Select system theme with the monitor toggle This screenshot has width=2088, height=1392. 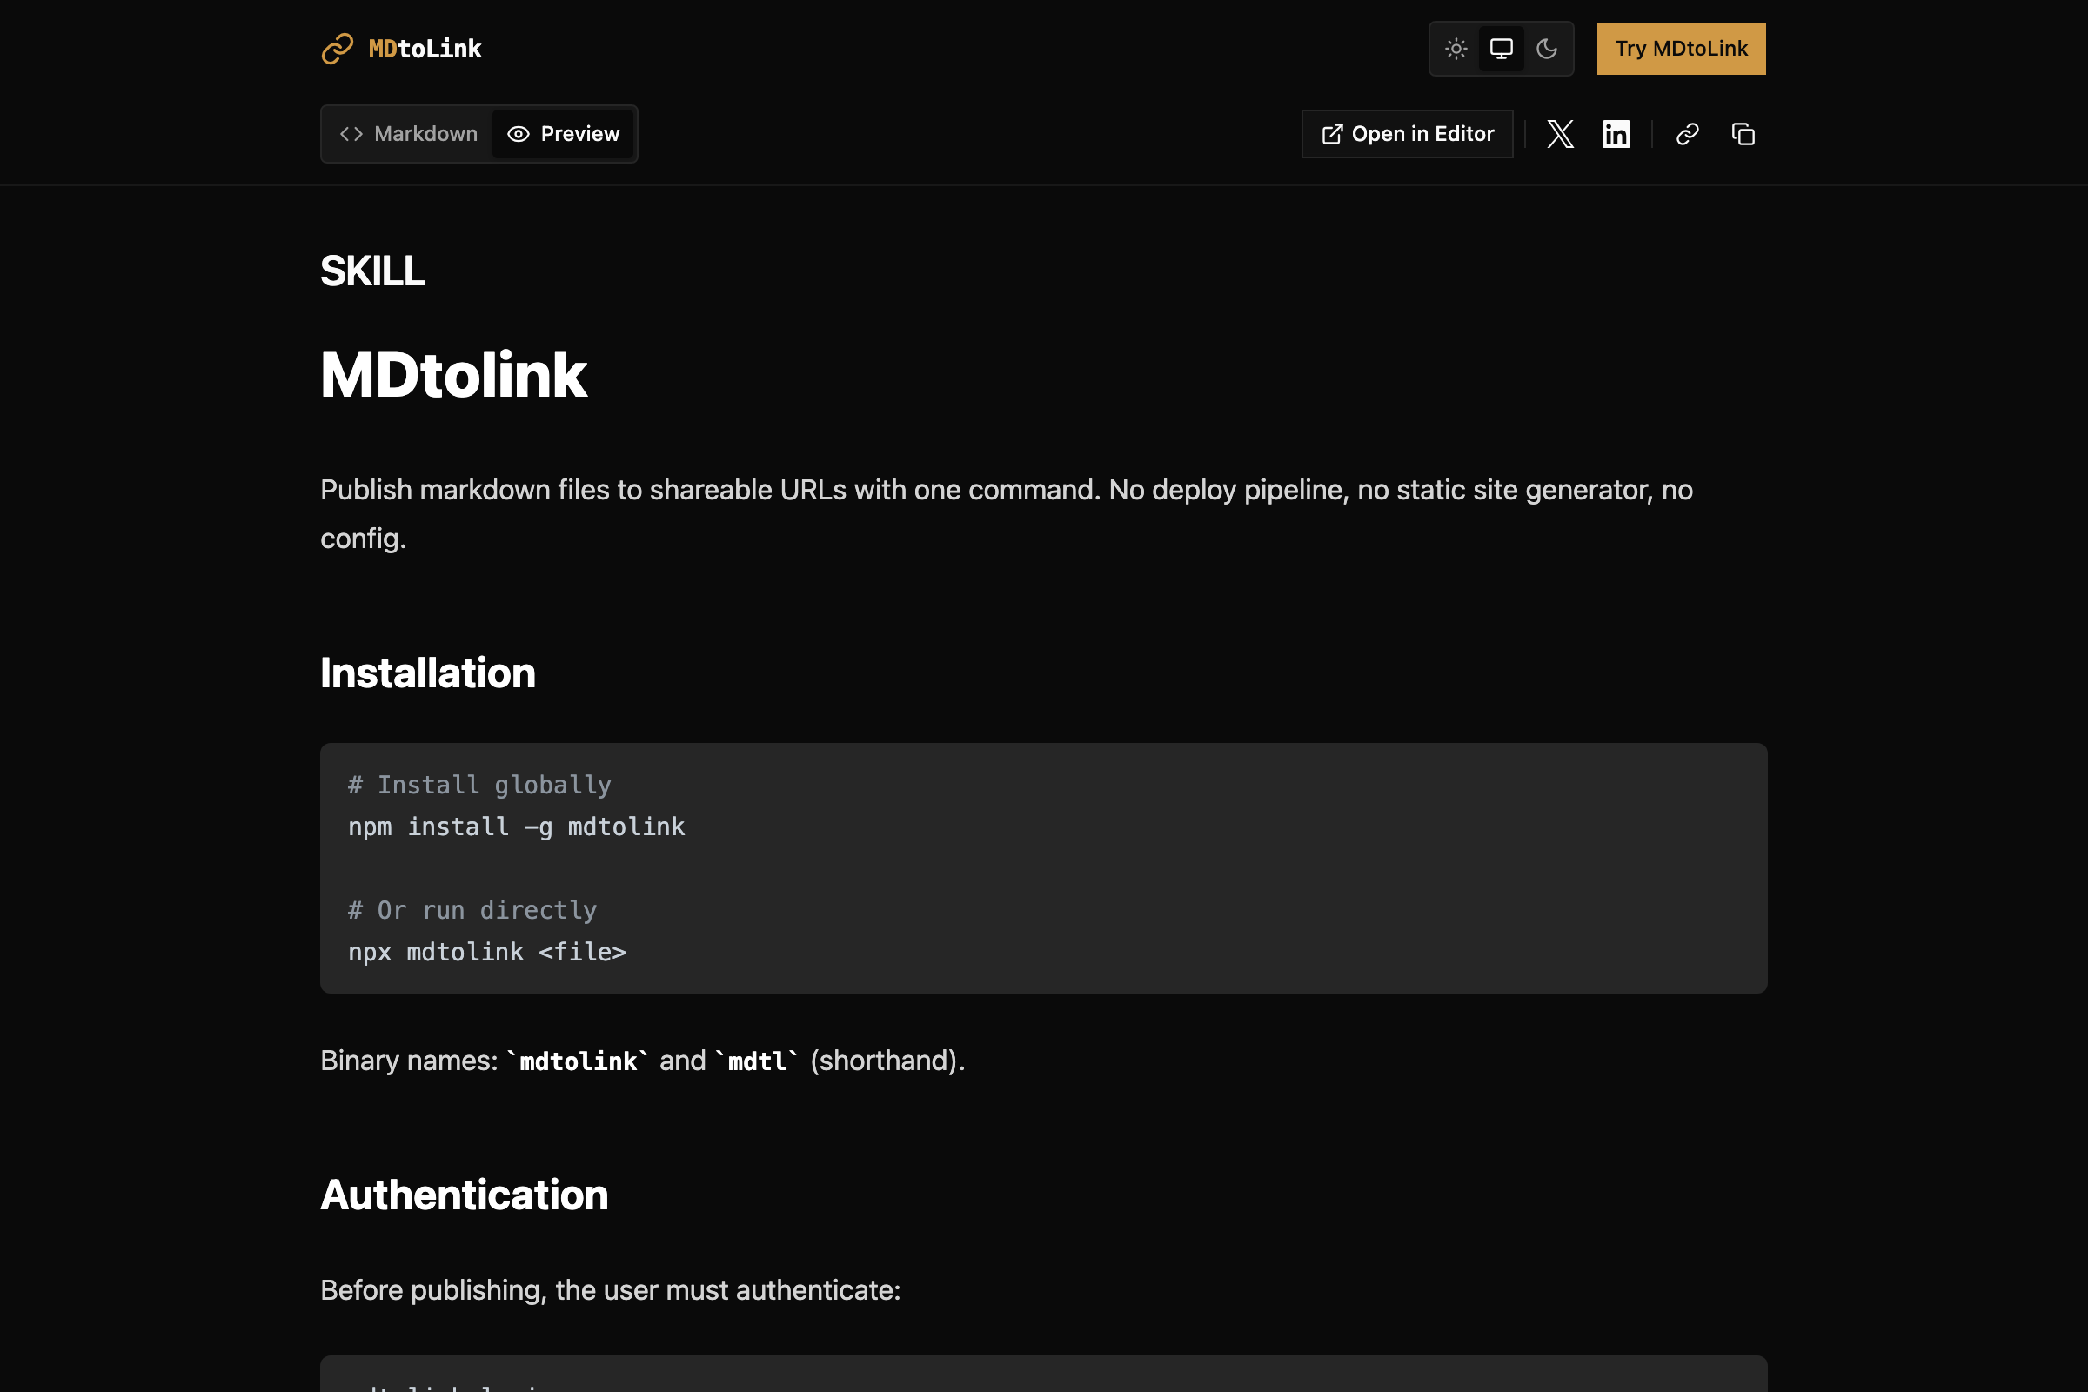click(1502, 49)
